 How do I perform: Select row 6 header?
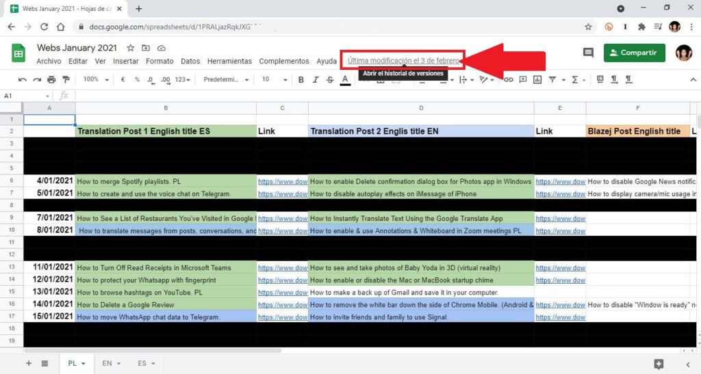pos(12,181)
